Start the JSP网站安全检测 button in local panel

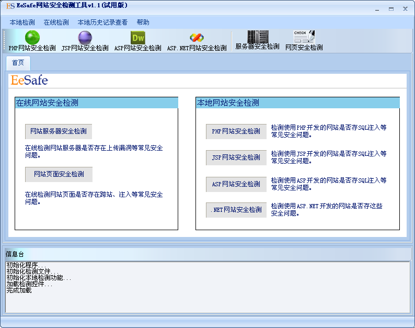[236, 157]
